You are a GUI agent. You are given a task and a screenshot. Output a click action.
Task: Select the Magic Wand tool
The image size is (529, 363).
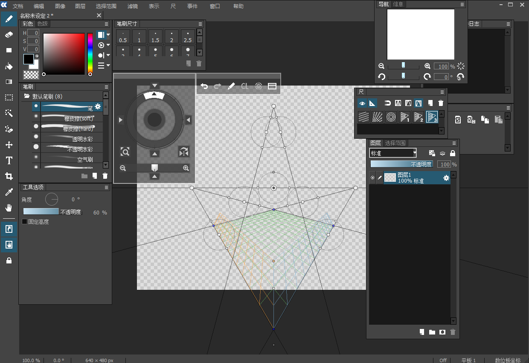pos(9,113)
